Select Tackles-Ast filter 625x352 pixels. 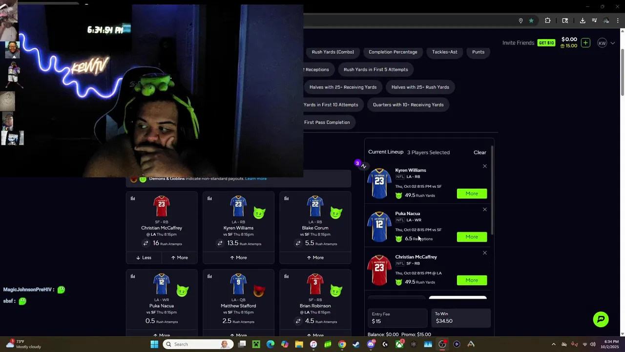click(445, 52)
